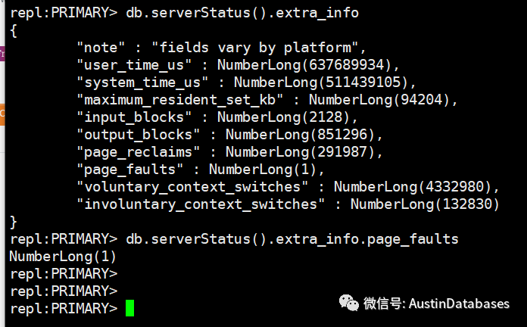Click the NumberLong(132830) value
The width and height of the screenshot is (527, 327).
click(425, 204)
